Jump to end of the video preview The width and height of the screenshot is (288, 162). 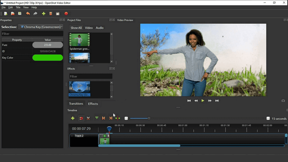pyautogui.click(x=217, y=101)
